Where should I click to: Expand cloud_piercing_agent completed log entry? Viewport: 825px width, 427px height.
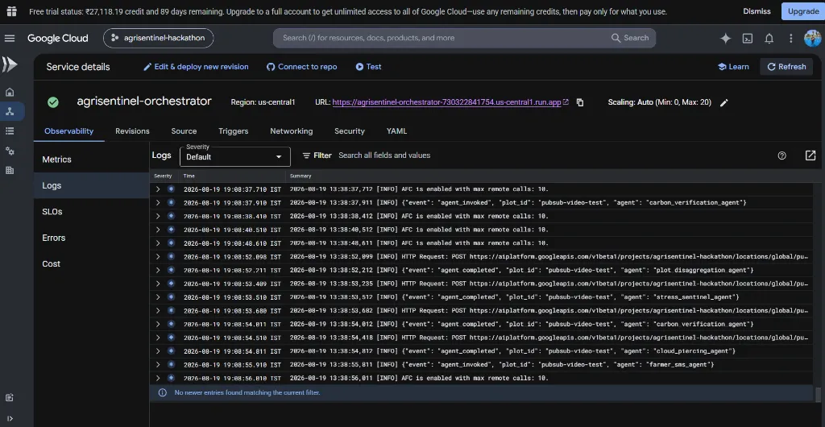(x=157, y=350)
